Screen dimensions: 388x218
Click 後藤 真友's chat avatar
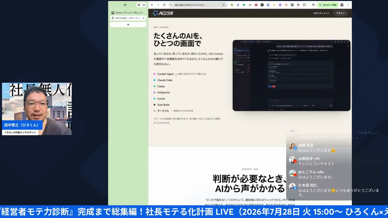292,147
